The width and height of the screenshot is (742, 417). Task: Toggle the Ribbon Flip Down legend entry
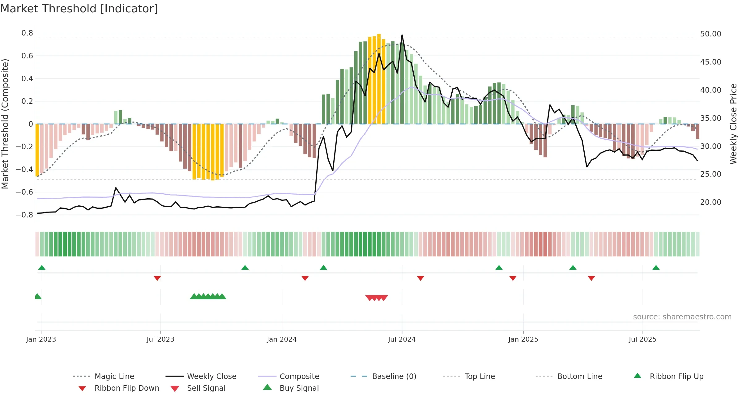point(119,388)
